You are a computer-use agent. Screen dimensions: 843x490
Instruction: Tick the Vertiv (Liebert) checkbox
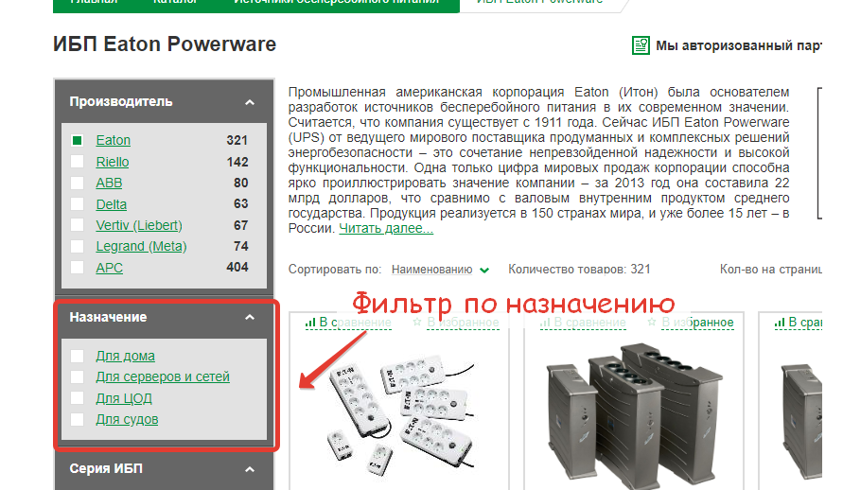[77, 225]
